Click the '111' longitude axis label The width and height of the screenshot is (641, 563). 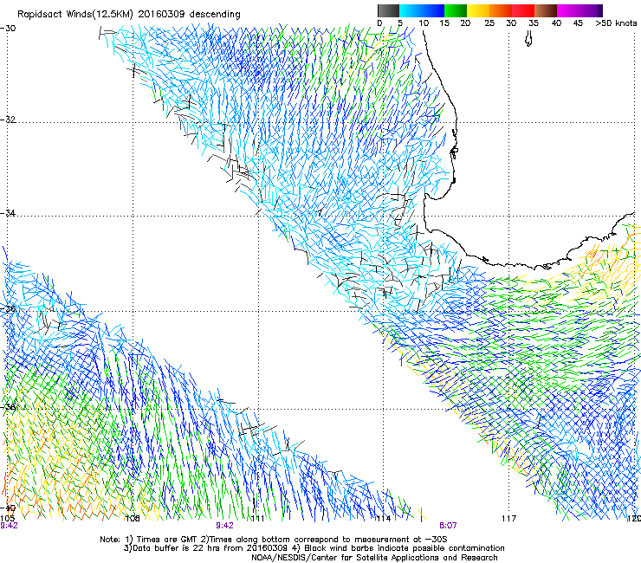point(257,519)
